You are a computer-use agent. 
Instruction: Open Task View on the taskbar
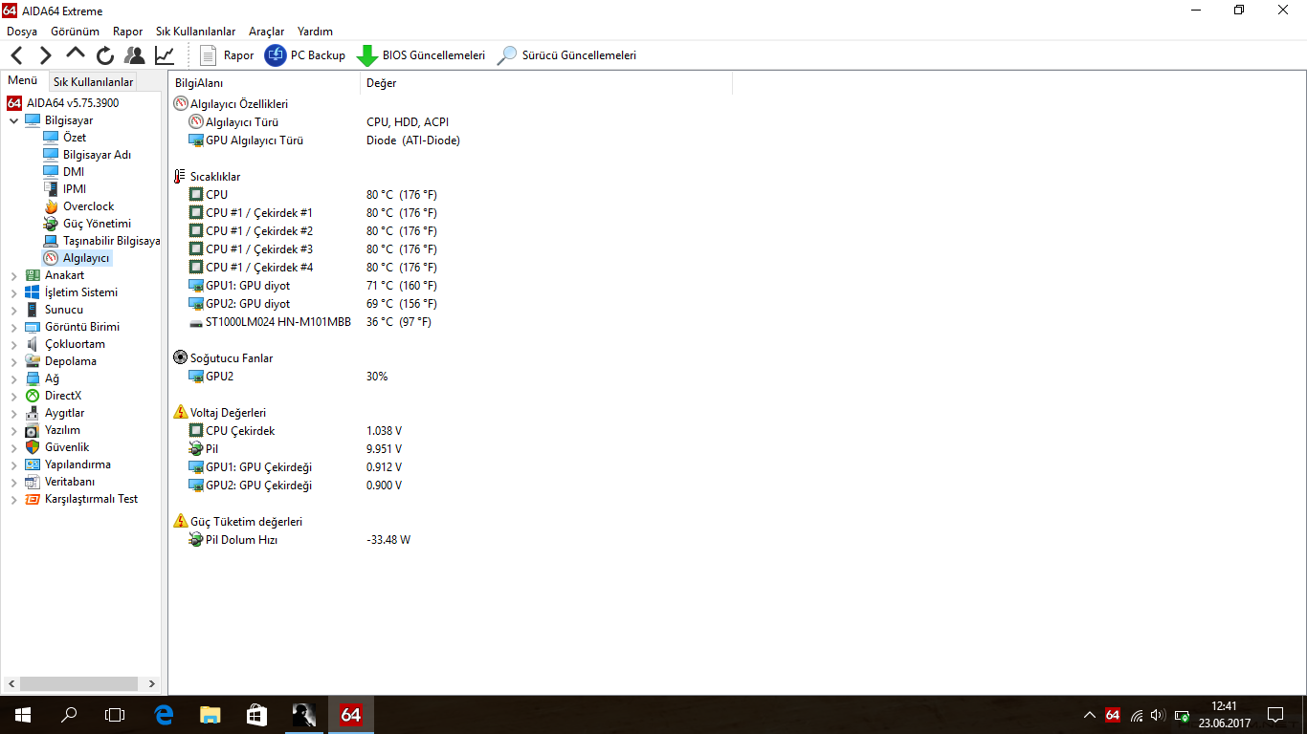(115, 715)
